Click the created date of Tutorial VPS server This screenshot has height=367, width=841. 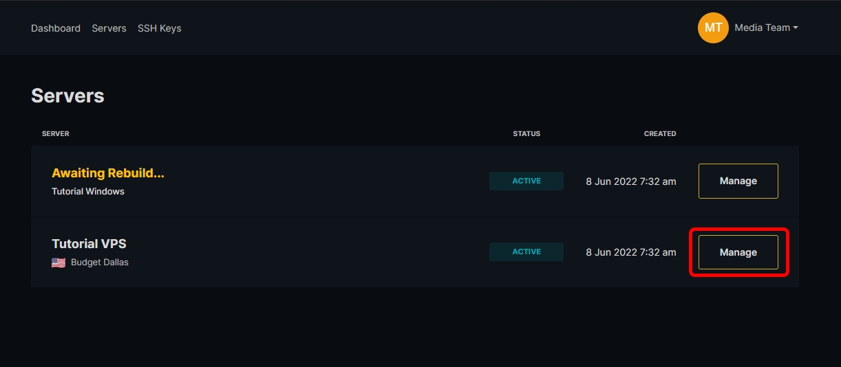(631, 252)
